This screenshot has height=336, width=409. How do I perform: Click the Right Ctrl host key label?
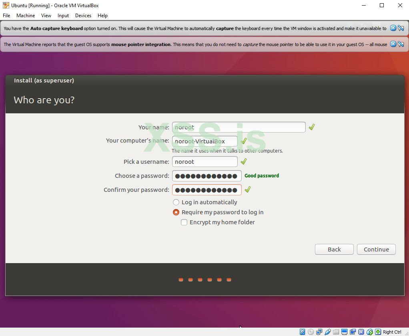click(392, 332)
